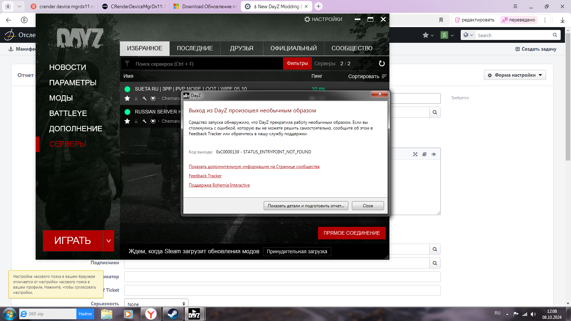571x321 pixels.
Task: Click green status dot of RUSSIAN SERVER
Action: pyautogui.click(x=127, y=112)
